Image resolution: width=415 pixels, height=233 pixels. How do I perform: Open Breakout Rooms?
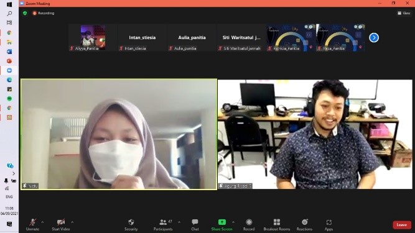[x=277, y=224]
